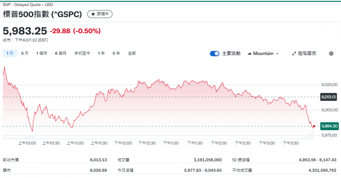Click the 5,984.30 current price label

click(x=329, y=126)
